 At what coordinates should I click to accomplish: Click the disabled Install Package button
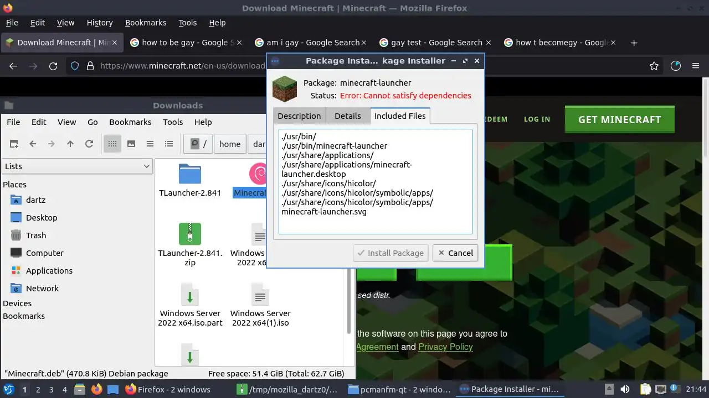(x=391, y=253)
